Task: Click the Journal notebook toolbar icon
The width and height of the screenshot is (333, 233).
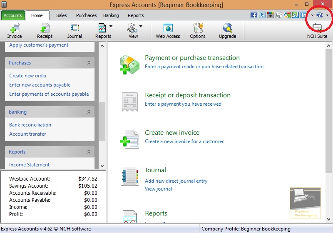Action: tap(75, 28)
